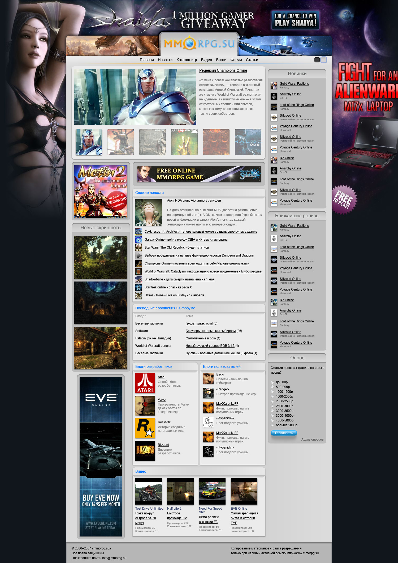Open the Blizzard blog title link
The height and width of the screenshot is (563, 398).
pyautogui.click(x=163, y=445)
